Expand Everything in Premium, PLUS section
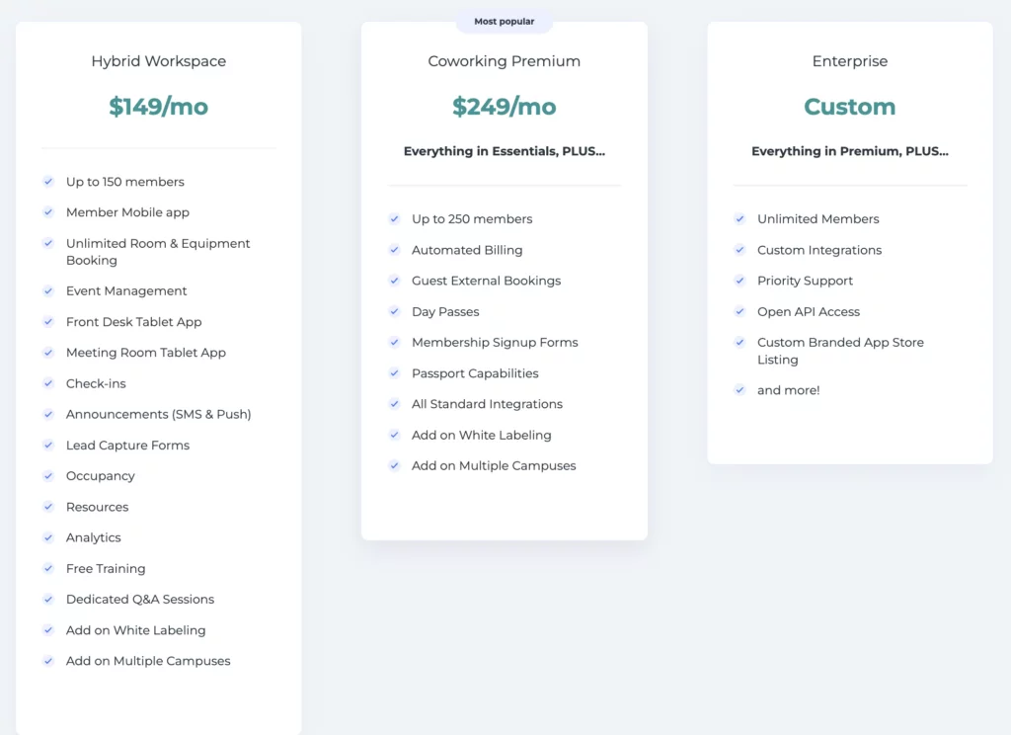The image size is (1011, 735). click(850, 151)
